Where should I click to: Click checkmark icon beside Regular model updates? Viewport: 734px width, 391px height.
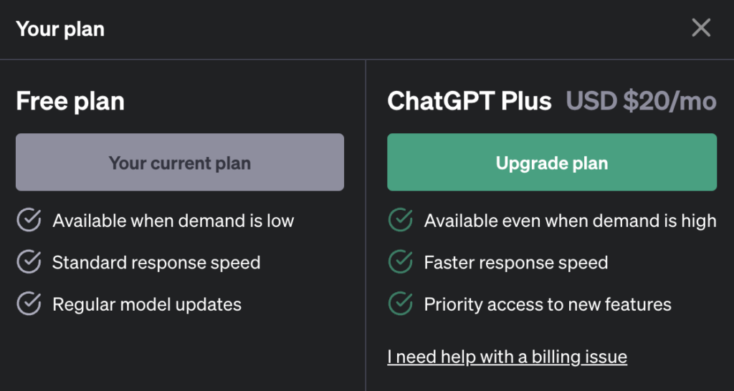(x=29, y=304)
